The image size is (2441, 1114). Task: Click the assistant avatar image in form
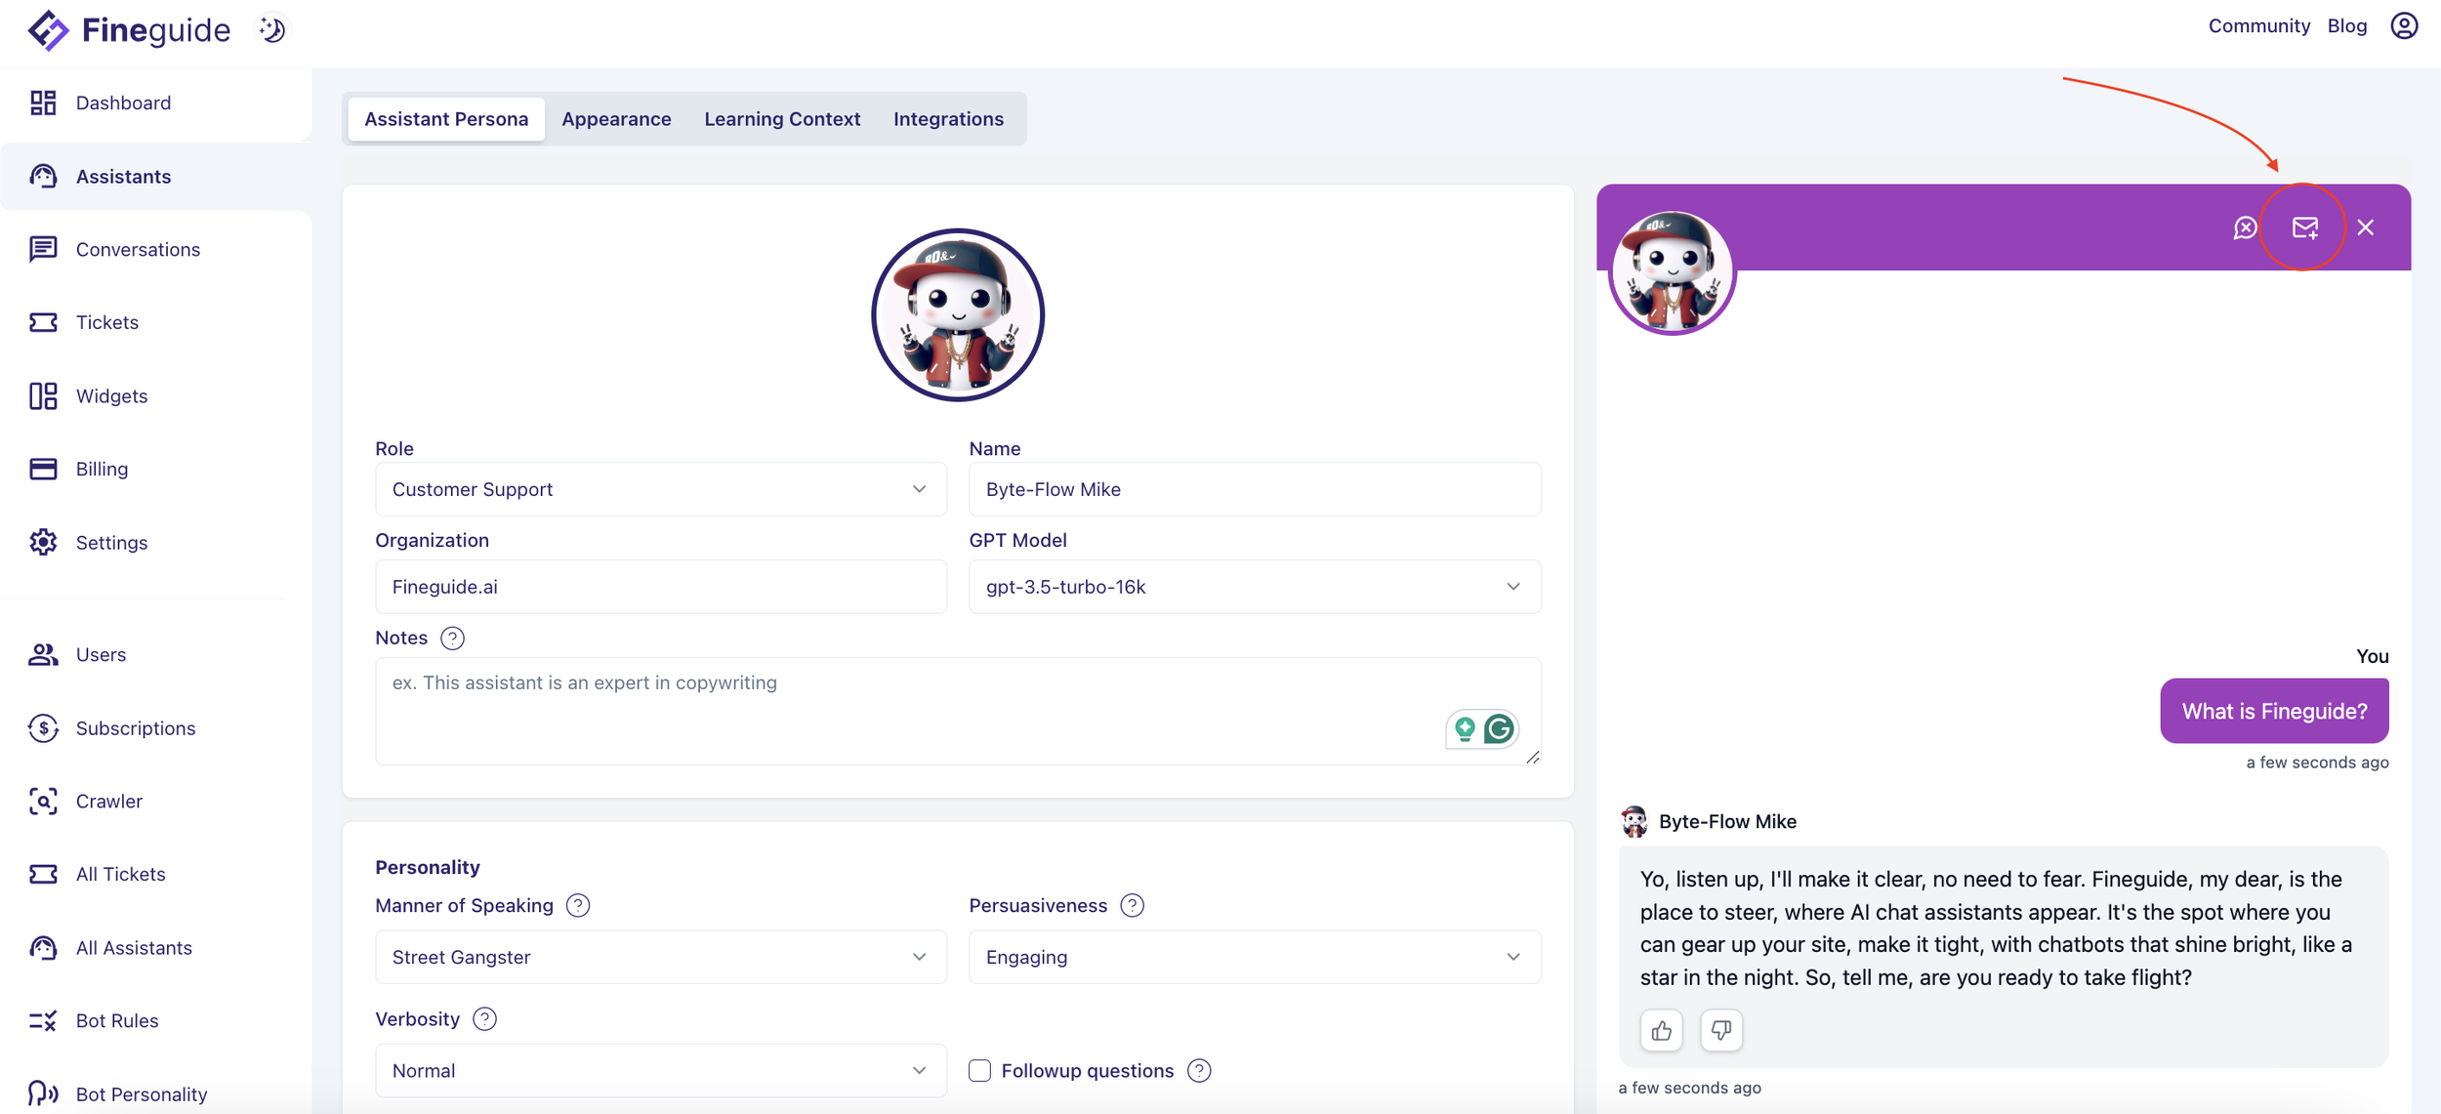(957, 315)
